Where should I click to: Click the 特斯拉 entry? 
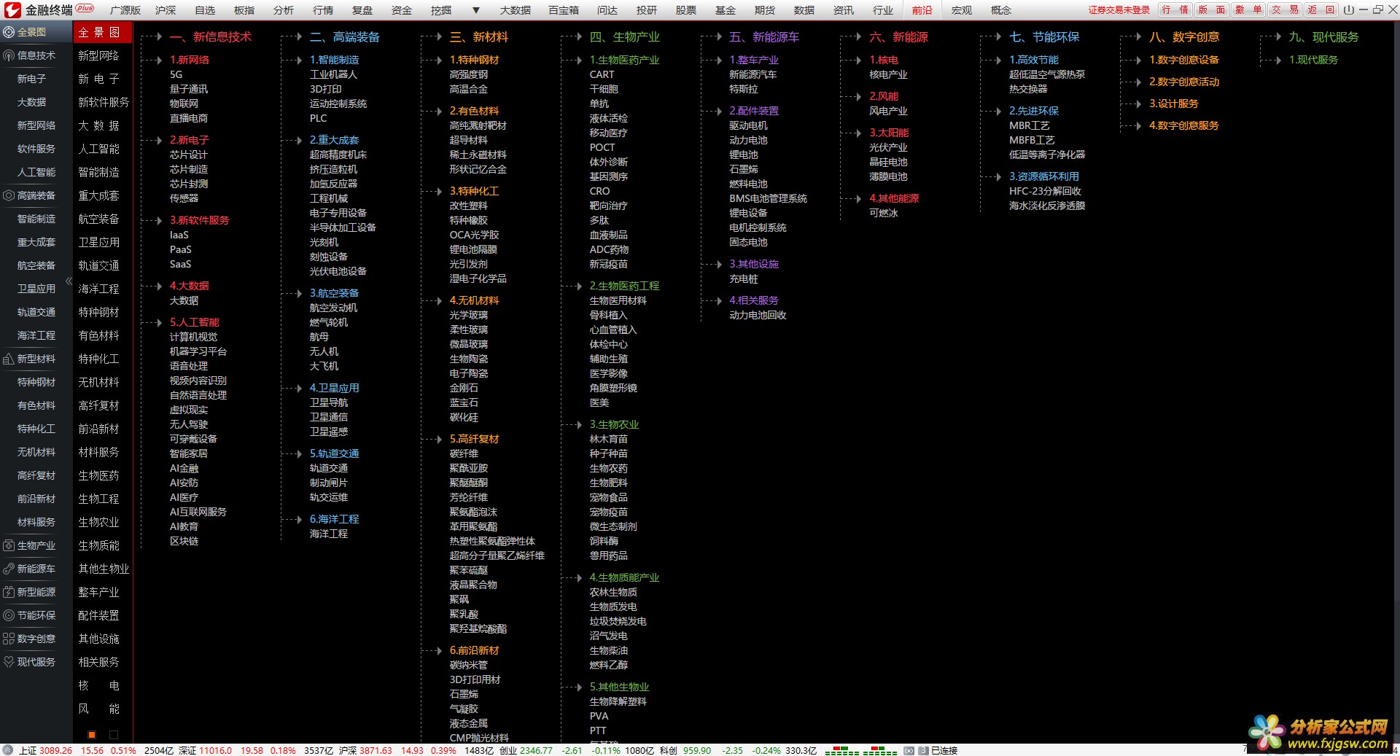pos(744,89)
